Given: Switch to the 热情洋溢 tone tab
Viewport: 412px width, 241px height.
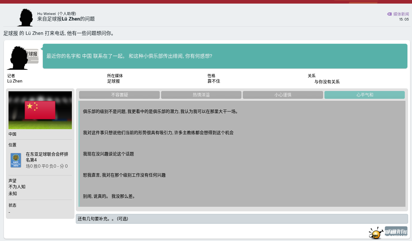Looking at the screenshot, I should coord(201,95).
